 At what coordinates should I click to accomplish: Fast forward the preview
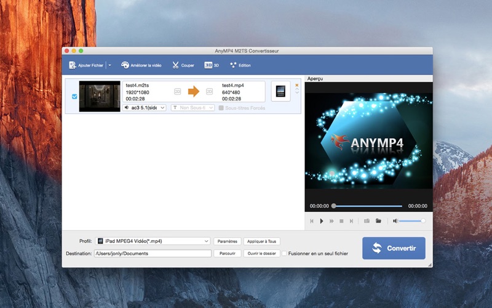pos(331,221)
